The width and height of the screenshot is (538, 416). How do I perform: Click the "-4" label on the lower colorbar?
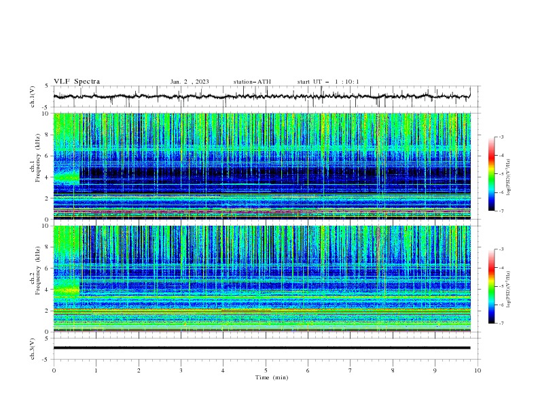click(x=501, y=268)
